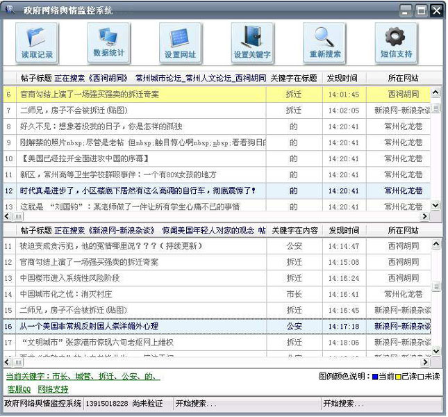Click time cell 14:02:05
Image resolution: width=448 pixels, height=417 pixels.
(x=345, y=111)
